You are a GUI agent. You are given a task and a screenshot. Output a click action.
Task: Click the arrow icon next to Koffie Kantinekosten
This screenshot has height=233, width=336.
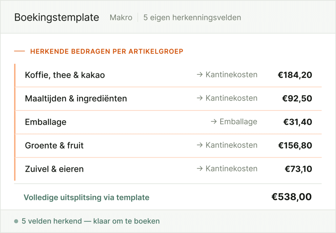tap(199, 75)
